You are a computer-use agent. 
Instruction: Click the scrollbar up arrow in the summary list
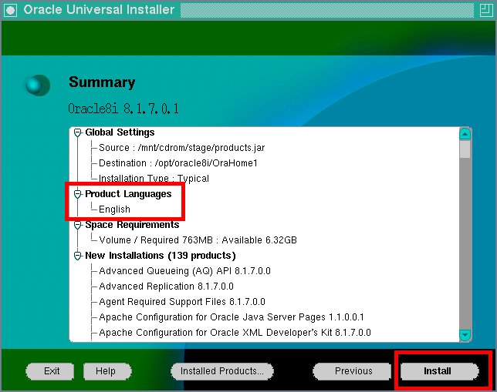[x=465, y=134]
